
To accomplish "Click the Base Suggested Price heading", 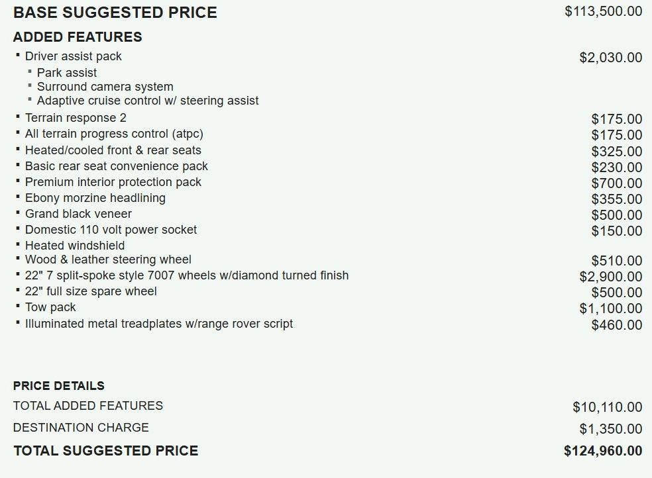I will click(115, 13).
